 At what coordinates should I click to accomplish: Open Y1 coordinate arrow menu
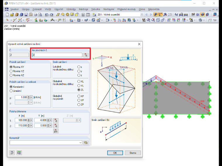[x=51, y=120]
